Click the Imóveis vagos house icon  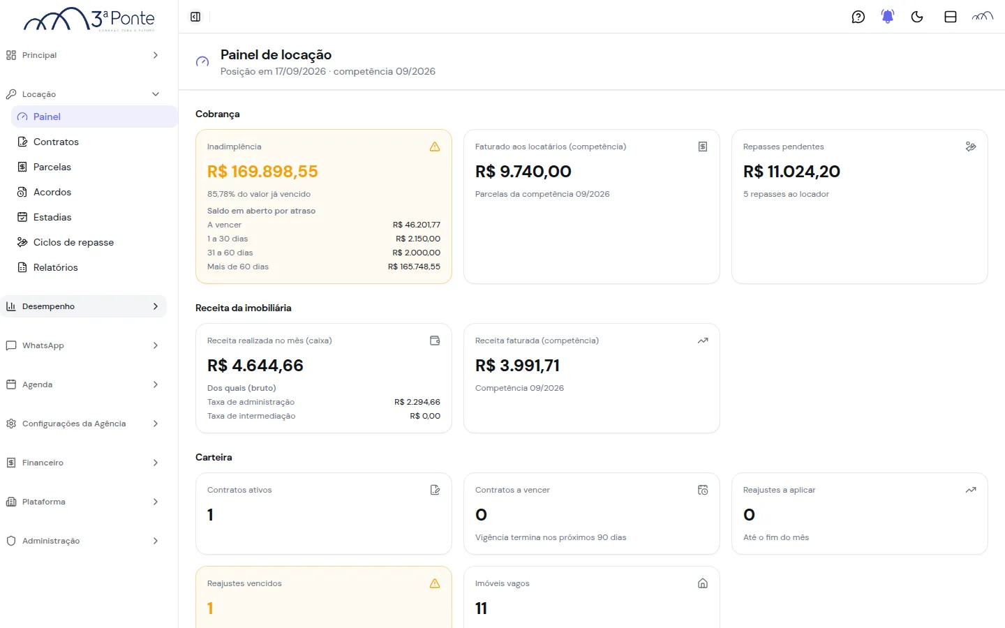[x=703, y=583]
